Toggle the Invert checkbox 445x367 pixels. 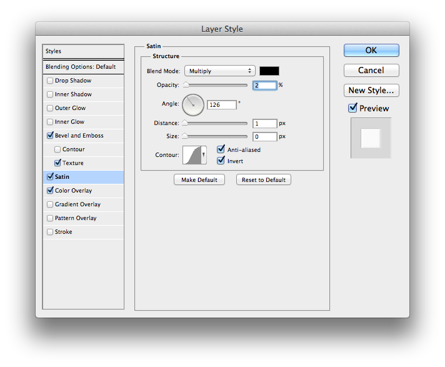coord(221,161)
